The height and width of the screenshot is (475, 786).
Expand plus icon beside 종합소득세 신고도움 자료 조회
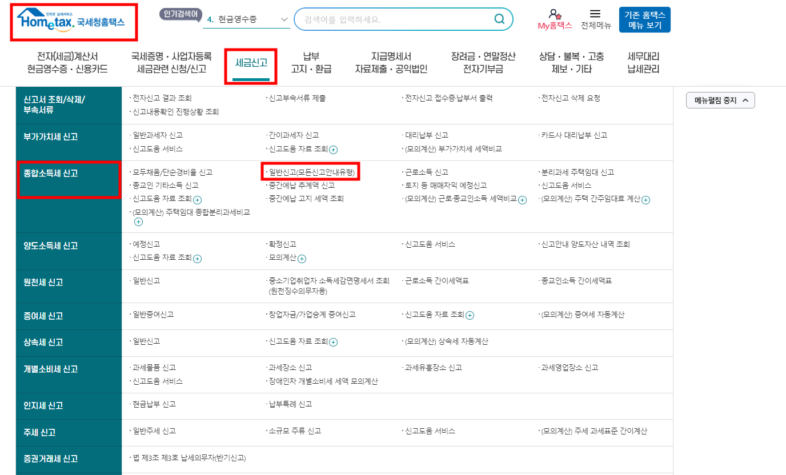198,200
